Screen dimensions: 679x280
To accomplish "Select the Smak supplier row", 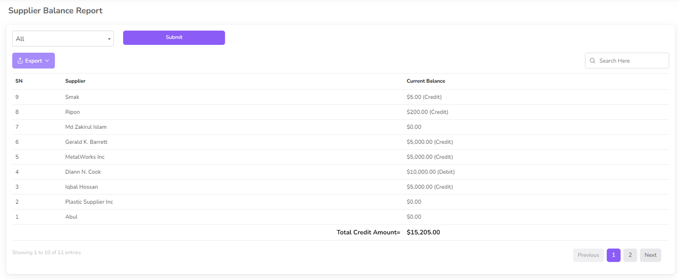I will tap(72, 97).
